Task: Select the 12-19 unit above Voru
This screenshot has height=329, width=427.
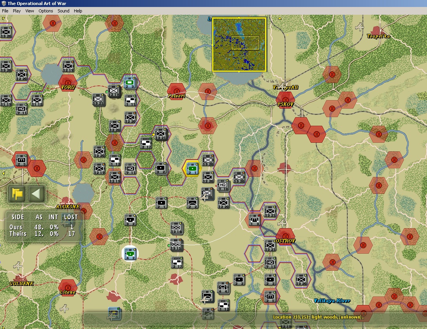Action: [68, 66]
